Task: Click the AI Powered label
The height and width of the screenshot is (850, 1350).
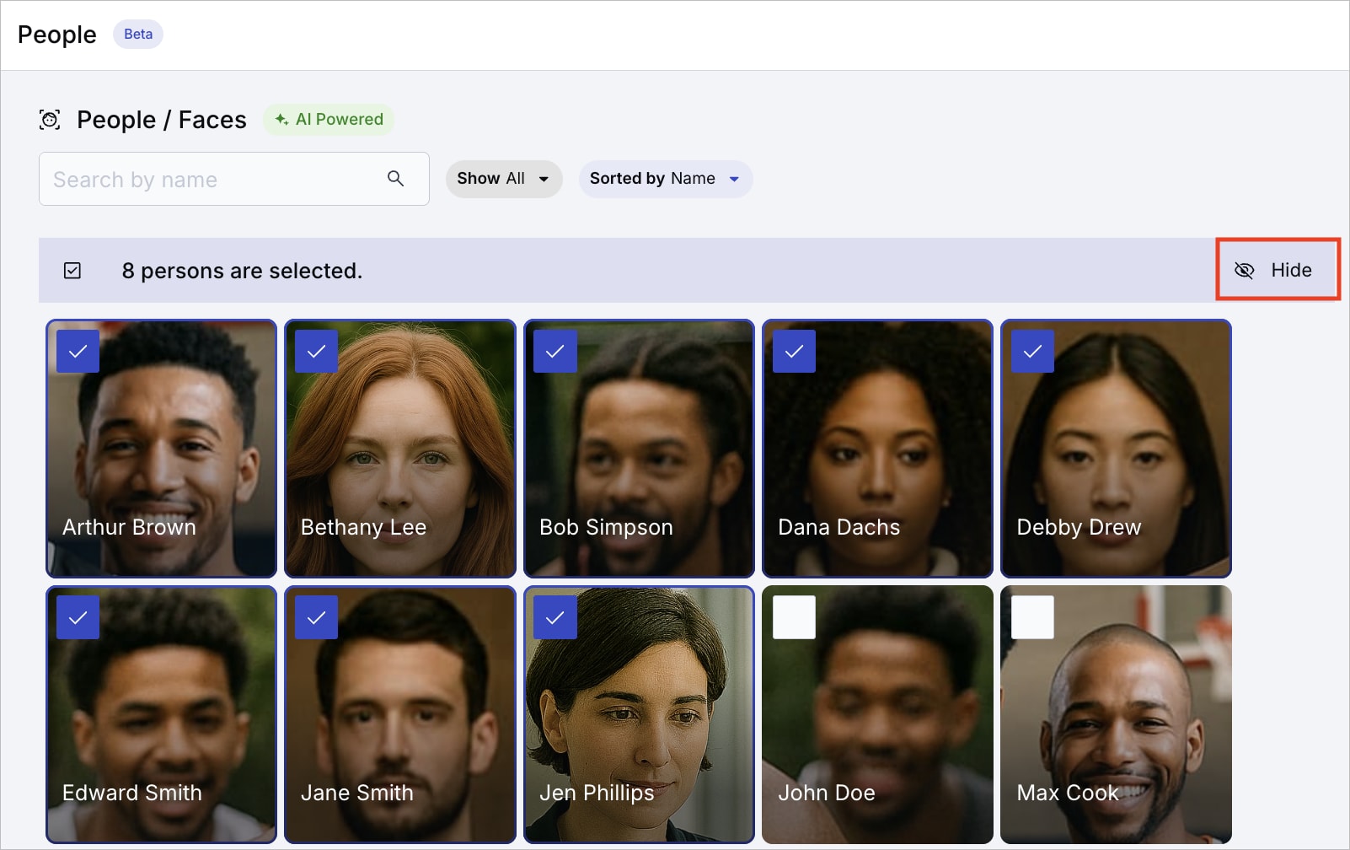Action: pyautogui.click(x=339, y=119)
